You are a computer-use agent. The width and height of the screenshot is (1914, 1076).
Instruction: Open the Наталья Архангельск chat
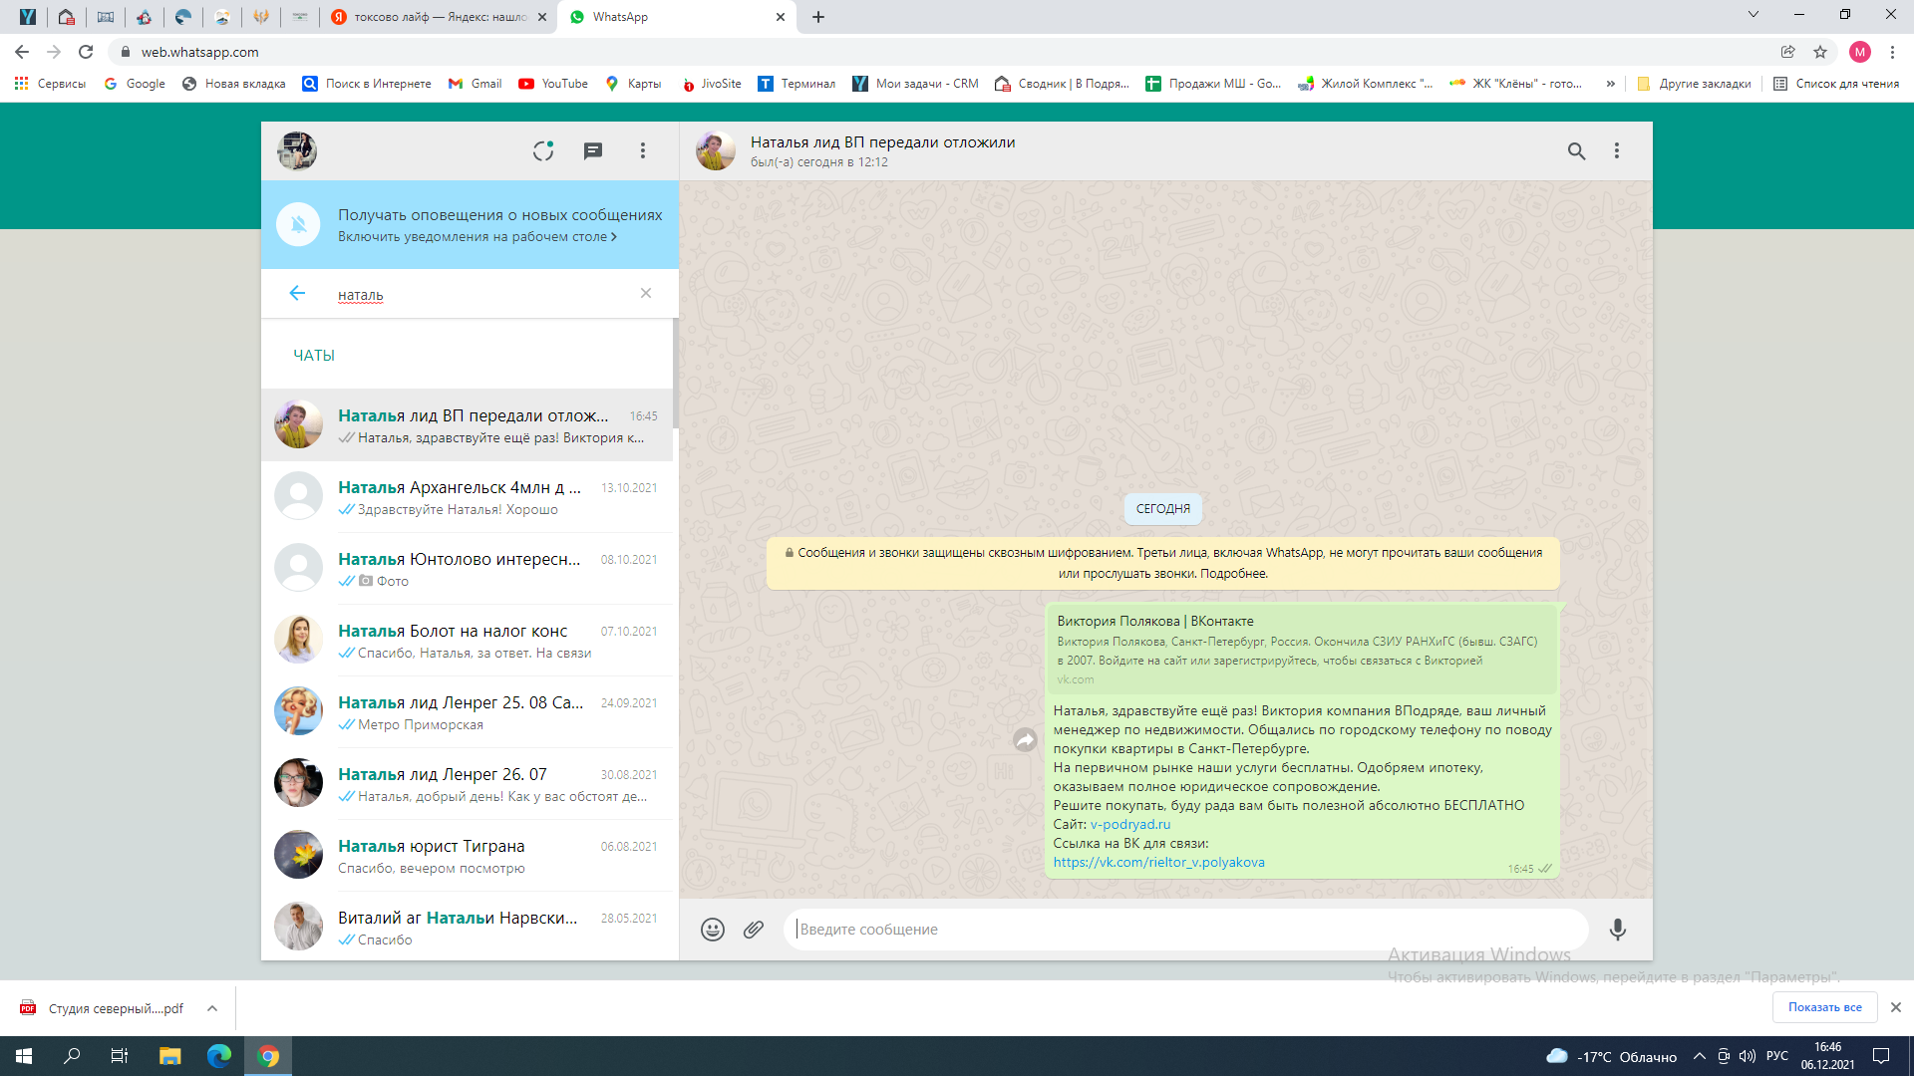(x=469, y=496)
